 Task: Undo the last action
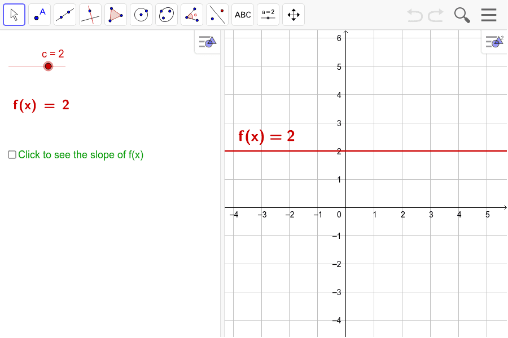(415, 15)
